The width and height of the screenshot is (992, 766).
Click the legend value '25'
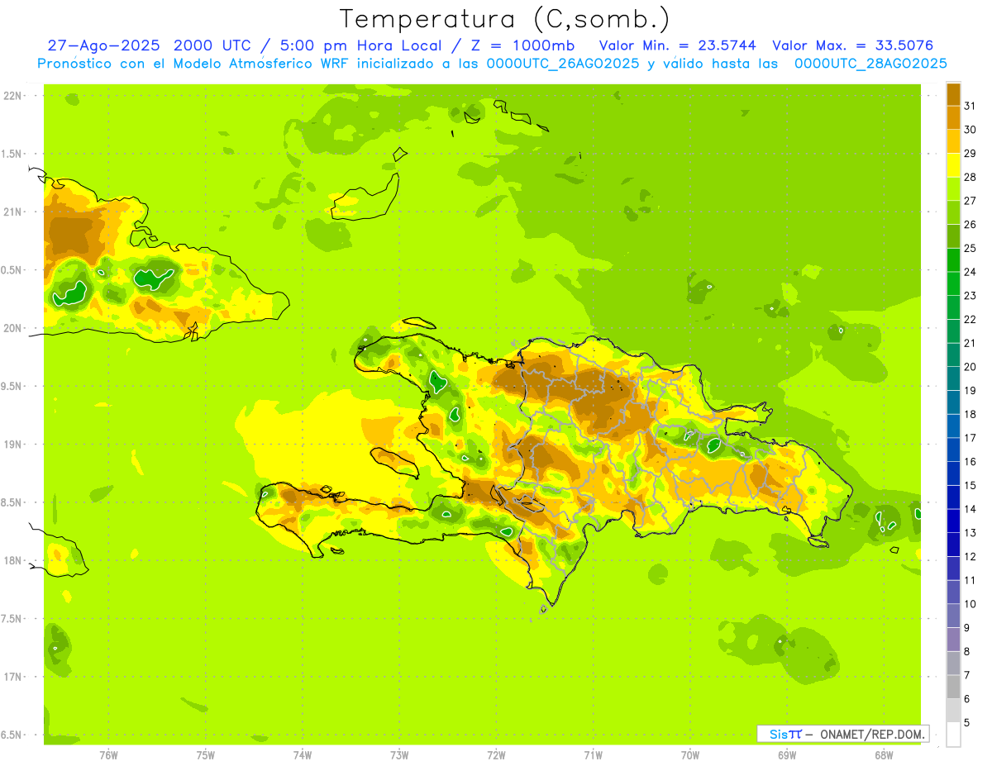click(x=971, y=248)
